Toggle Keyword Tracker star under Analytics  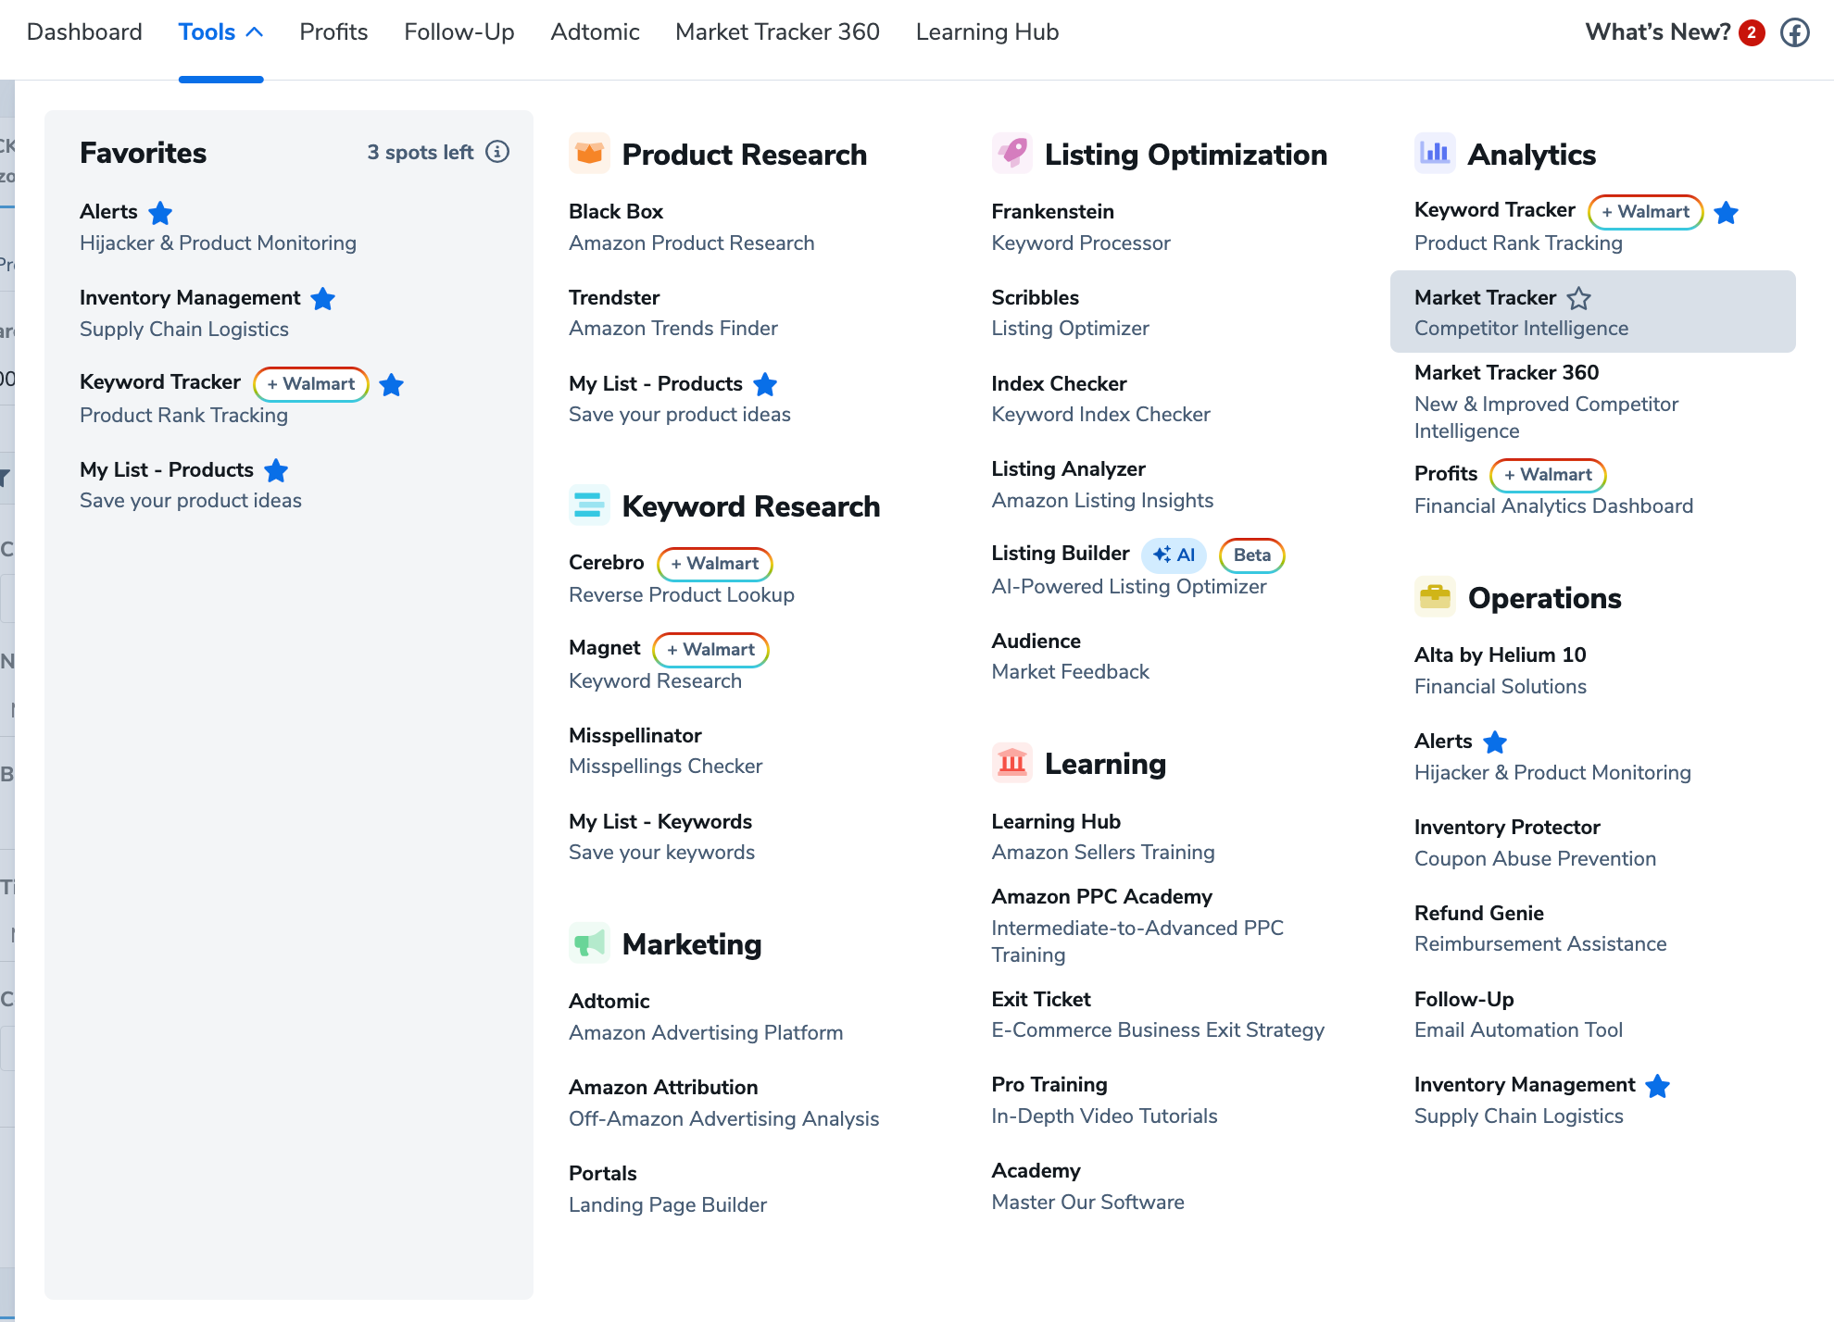tap(1726, 213)
